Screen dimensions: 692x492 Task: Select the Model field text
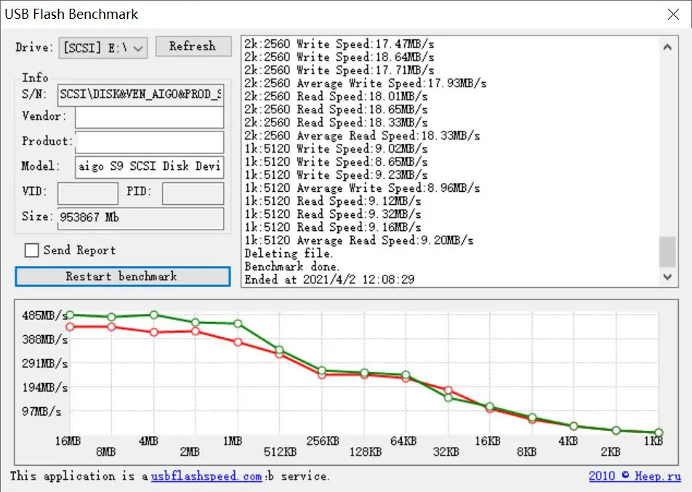pyautogui.click(x=149, y=166)
